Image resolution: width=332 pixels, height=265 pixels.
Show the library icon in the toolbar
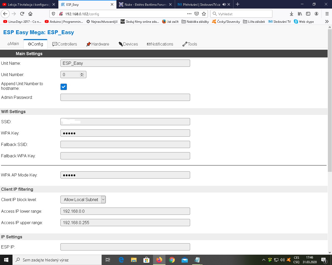pos(300,14)
